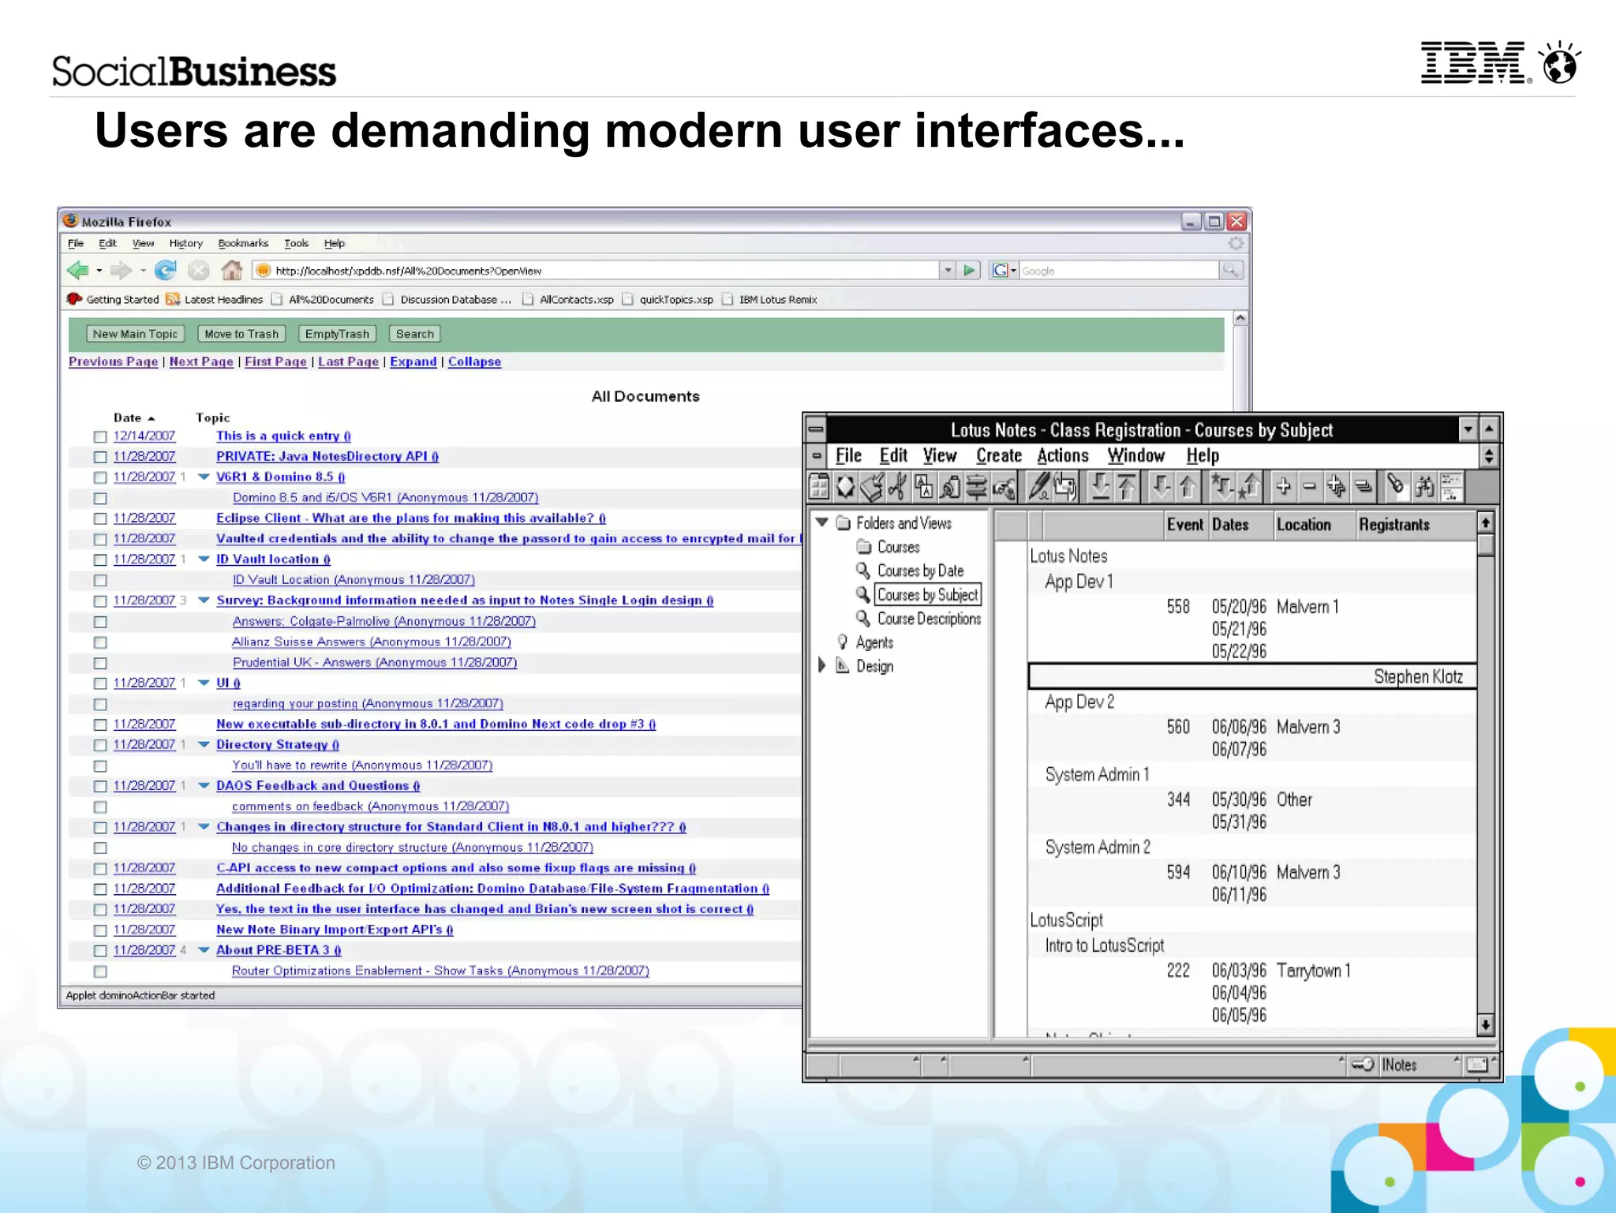
Task: Click the EmptyTrash button
Action: [337, 334]
